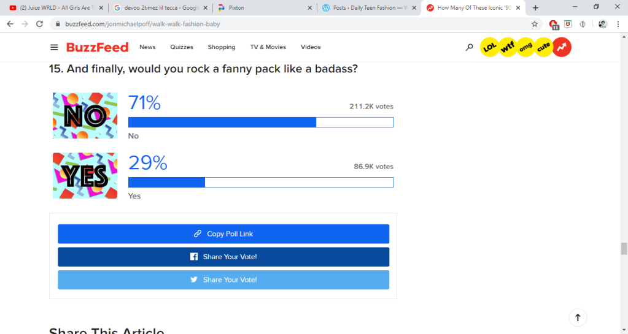Click the back-to-top arrow button
This screenshot has height=334, width=628.
[x=578, y=317]
